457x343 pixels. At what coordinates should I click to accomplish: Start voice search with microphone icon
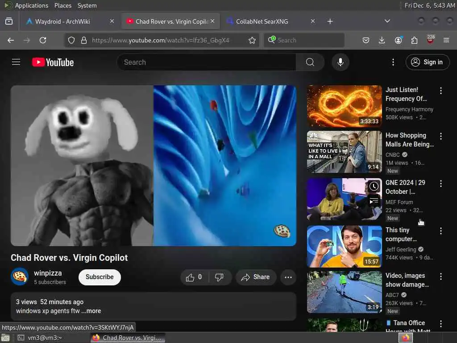pyautogui.click(x=340, y=62)
